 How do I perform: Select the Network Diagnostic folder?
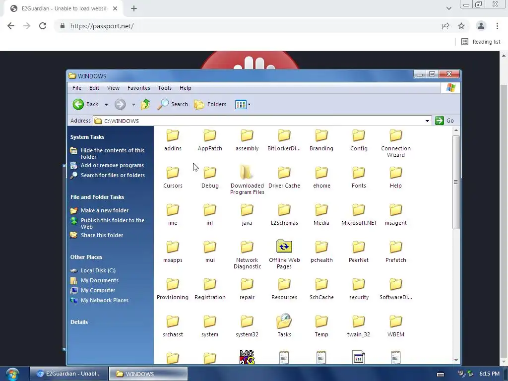(x=247, y=254)
